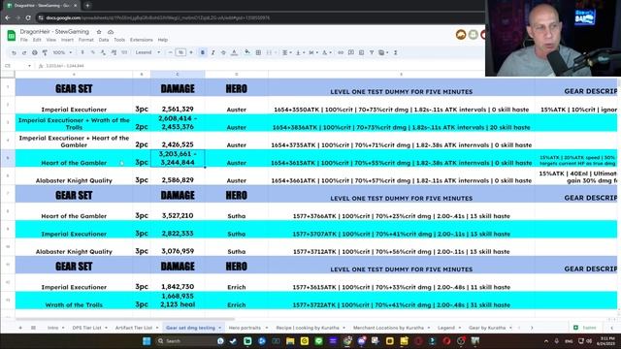Click the font size input field
621x349 pixels.
coord(180,52)
